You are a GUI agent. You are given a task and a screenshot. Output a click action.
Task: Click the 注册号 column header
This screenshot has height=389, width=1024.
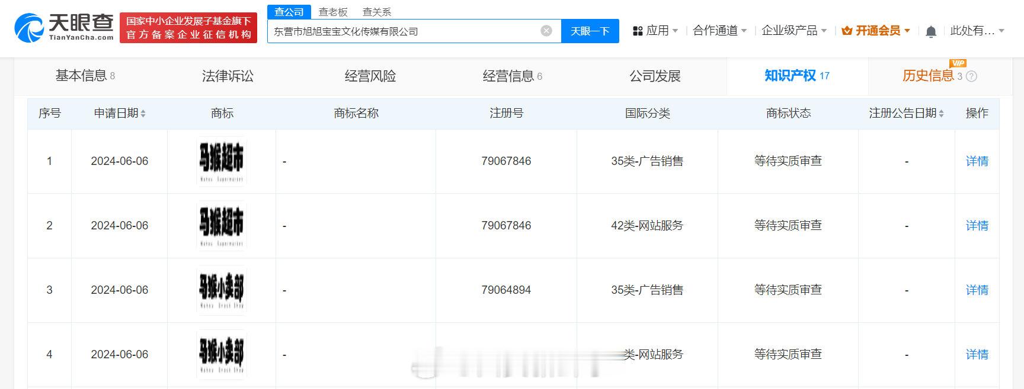tap(507, 114)
